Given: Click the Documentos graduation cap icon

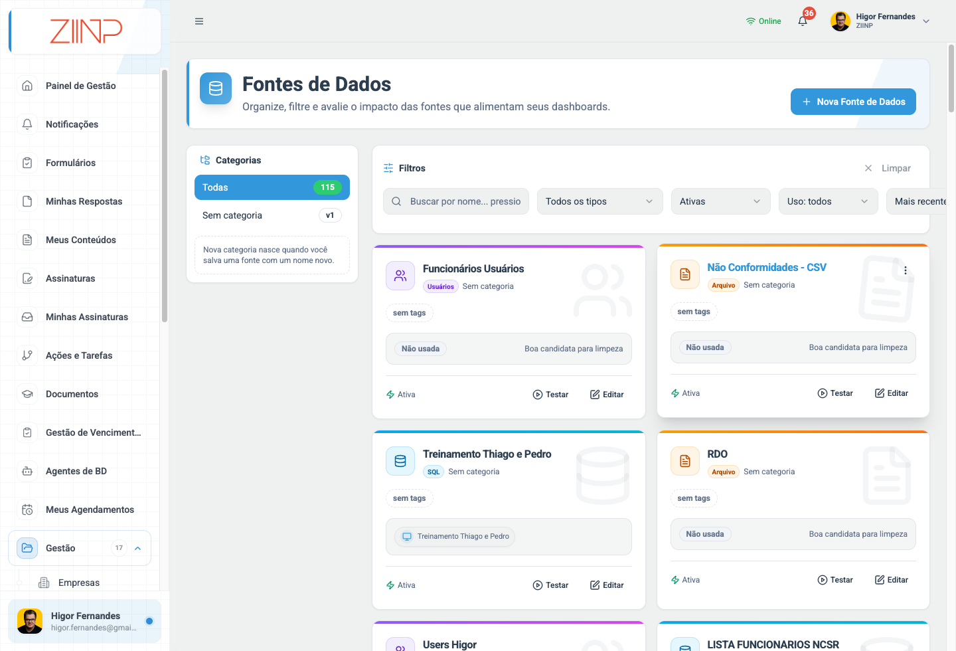Looking at the screenshot, I should click(27, 394).
